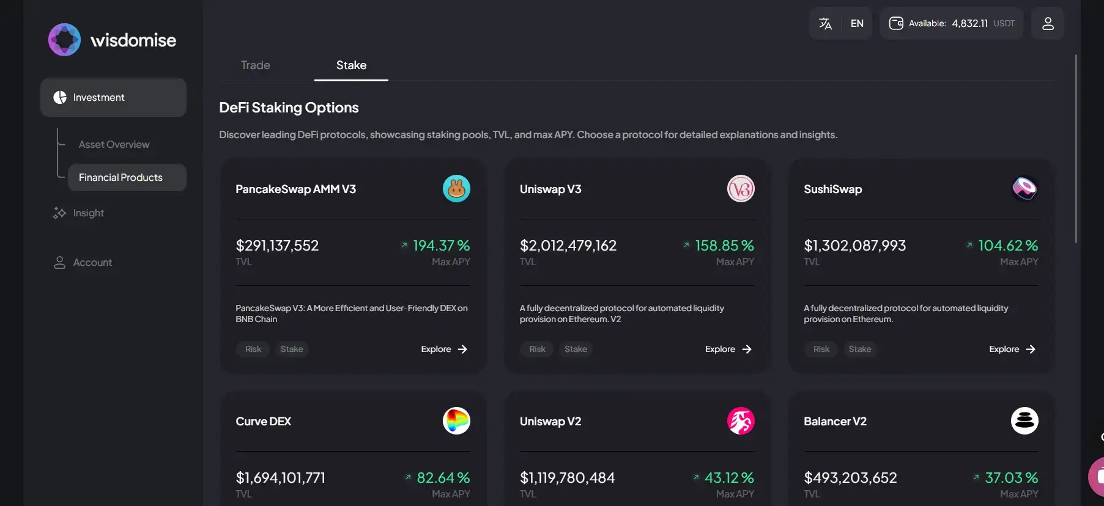Click the Wisdomise logo icon
Screen dimensions: 1104x506
64,40
